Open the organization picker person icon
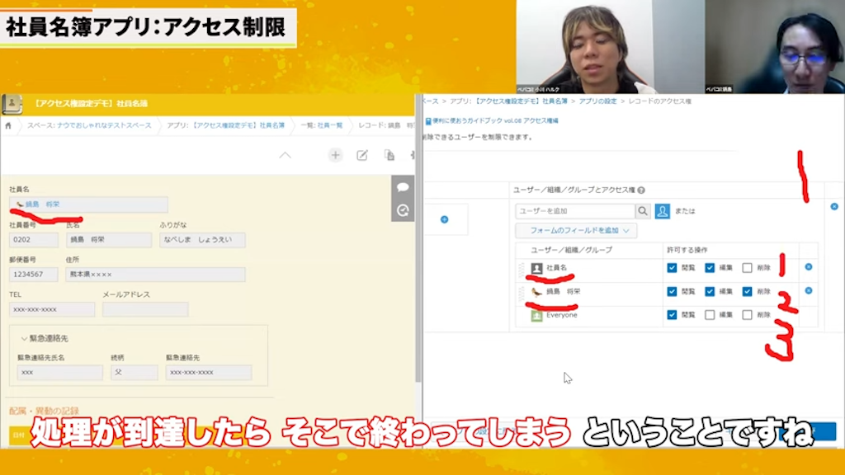The width and height of the screenshot is (845, 475). 662,211
